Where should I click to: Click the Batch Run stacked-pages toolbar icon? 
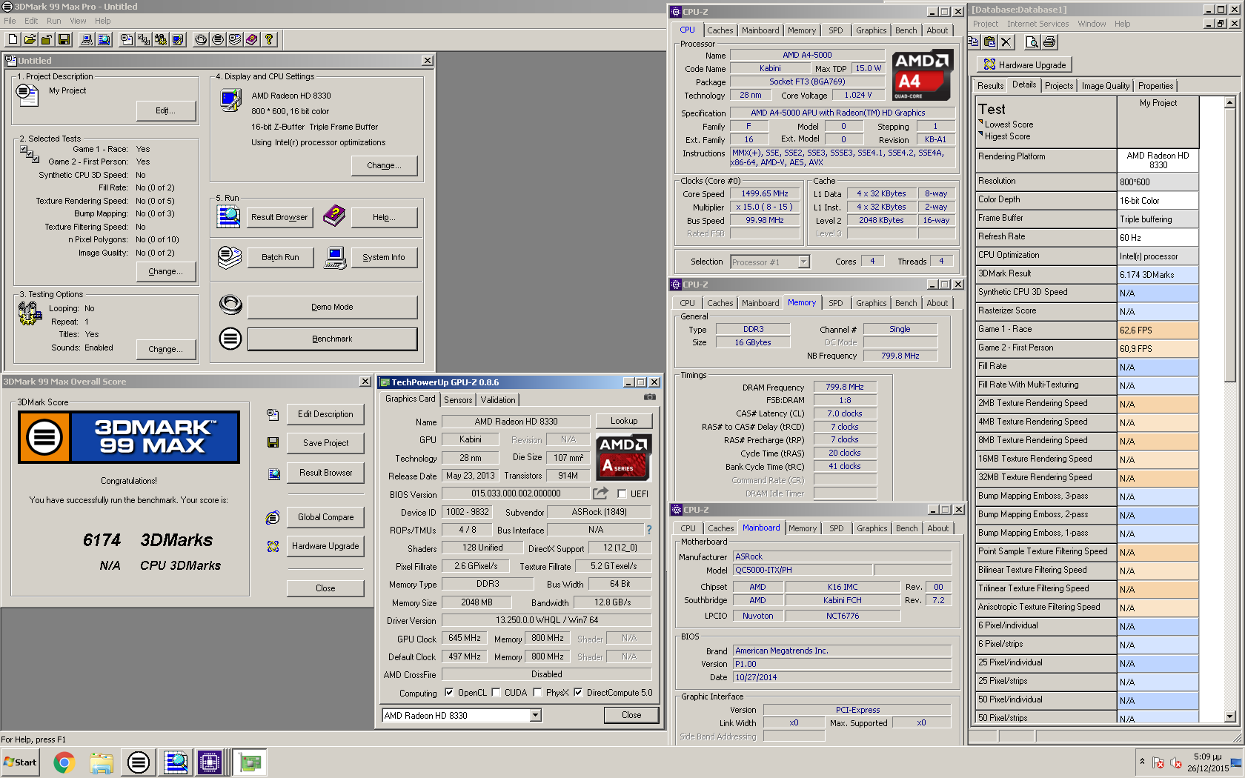coord(235,39)
